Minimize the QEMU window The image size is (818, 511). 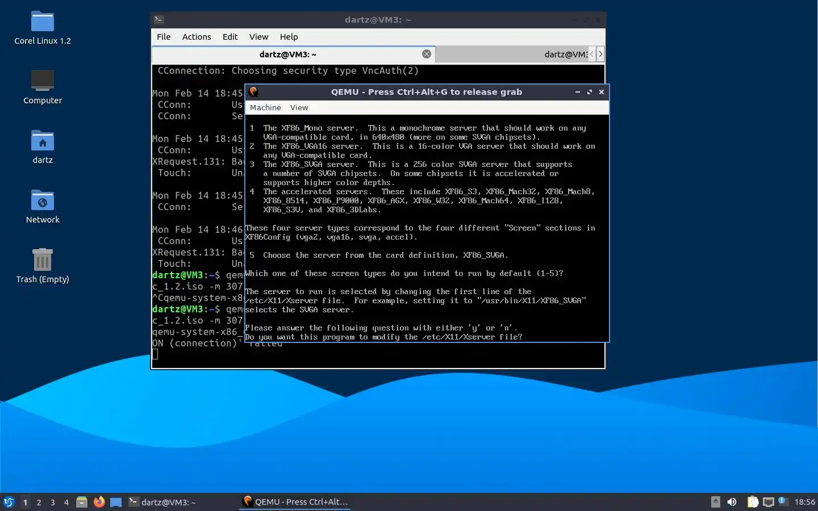click(578, 92)
